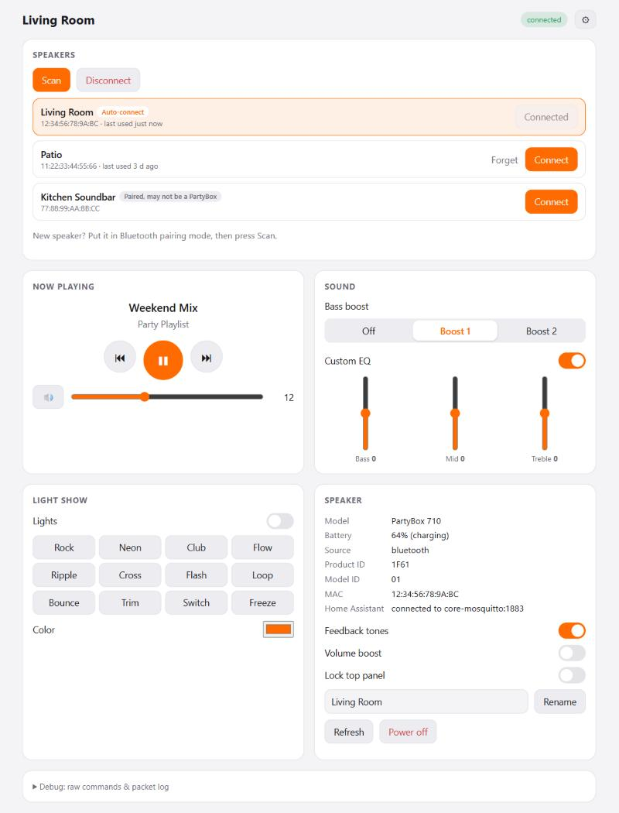Skip to previous track
The height and width of the screenshot is (813, 619).
(120, 357)
